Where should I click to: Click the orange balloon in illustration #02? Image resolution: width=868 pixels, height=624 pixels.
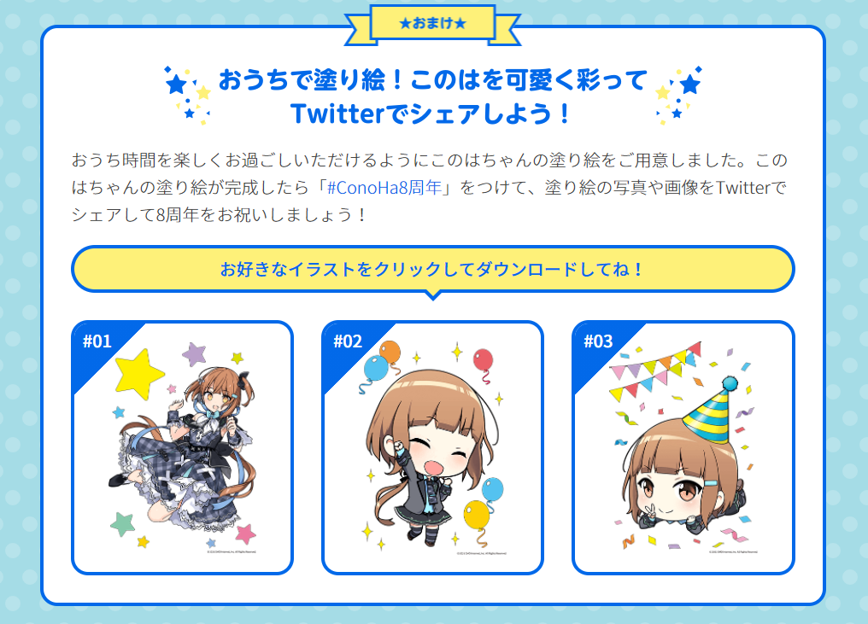(x=390, y=353)
